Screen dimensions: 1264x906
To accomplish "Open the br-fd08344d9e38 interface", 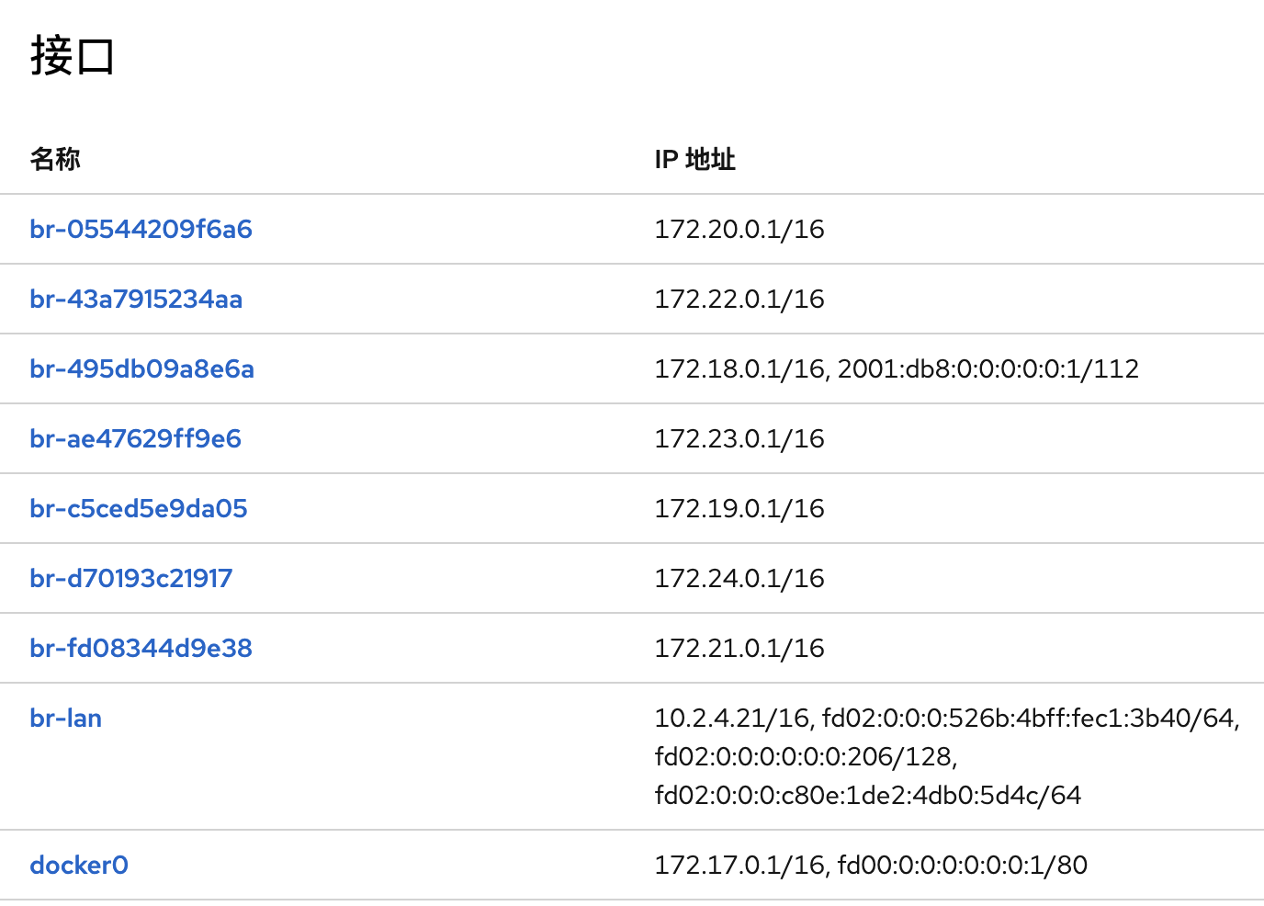I will 141,648.
